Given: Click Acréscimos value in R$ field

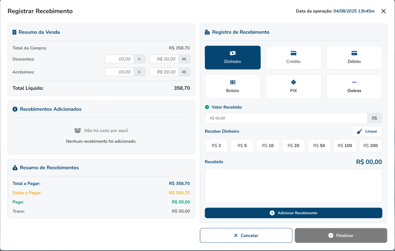Looking at the screenshot, I should (164, 72).
